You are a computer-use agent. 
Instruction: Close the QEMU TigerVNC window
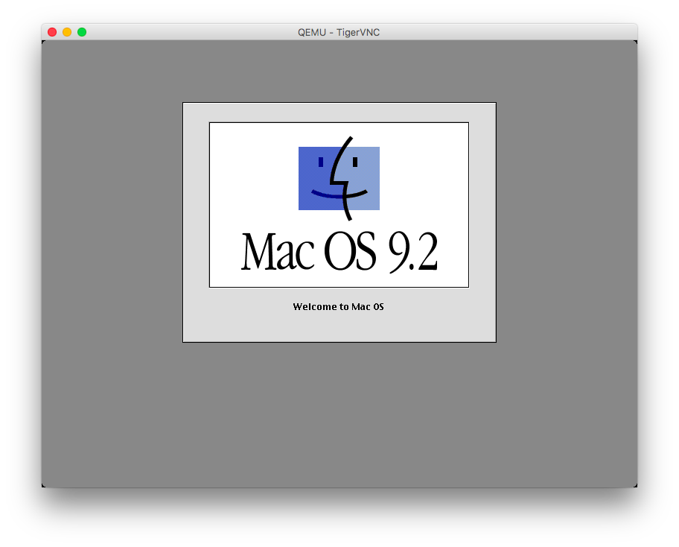(x=52, y=32)
